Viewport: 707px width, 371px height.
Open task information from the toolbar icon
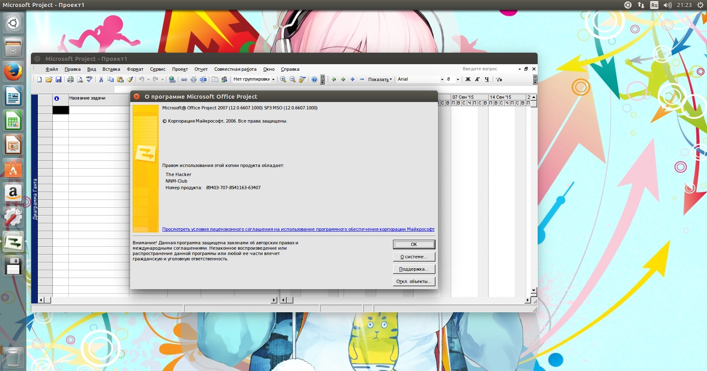point(215,79)
